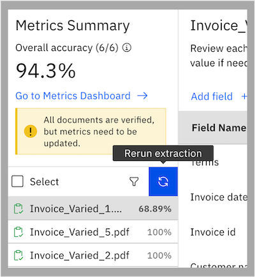Image resolution: width=255 pixels, height=277 pixels.
Task: Select the Invoice_Varied_1 document row
Action: point(93,209)
